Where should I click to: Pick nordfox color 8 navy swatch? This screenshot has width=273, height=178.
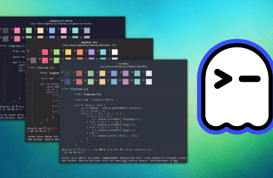click(x=68, y=82)
